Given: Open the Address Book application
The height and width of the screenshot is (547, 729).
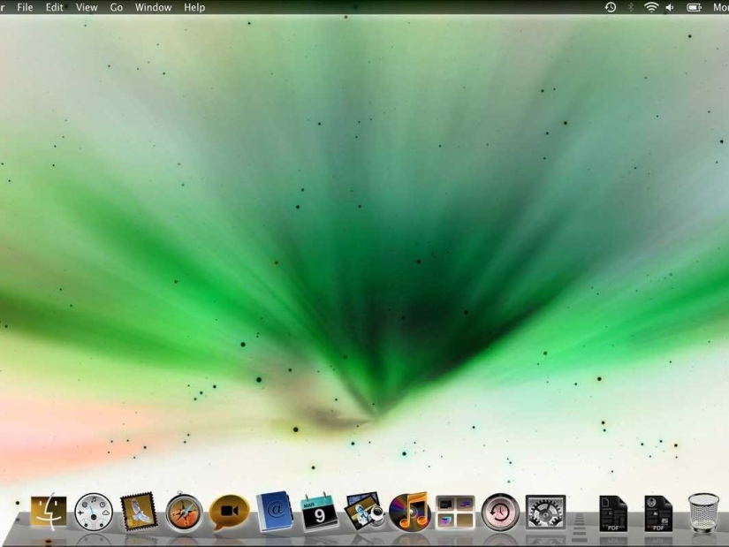Looking at the screenshot, I should click(x=274, y=513).
